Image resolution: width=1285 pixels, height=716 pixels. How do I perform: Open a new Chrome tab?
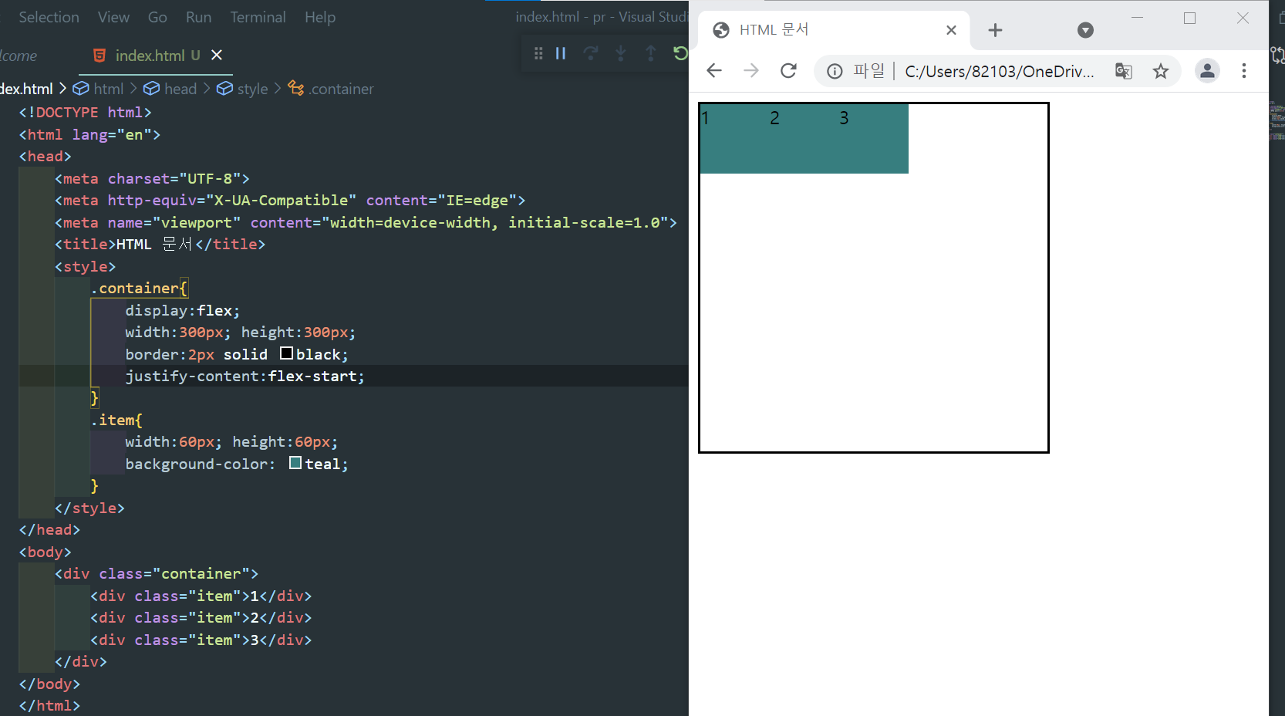coord(995,30)
